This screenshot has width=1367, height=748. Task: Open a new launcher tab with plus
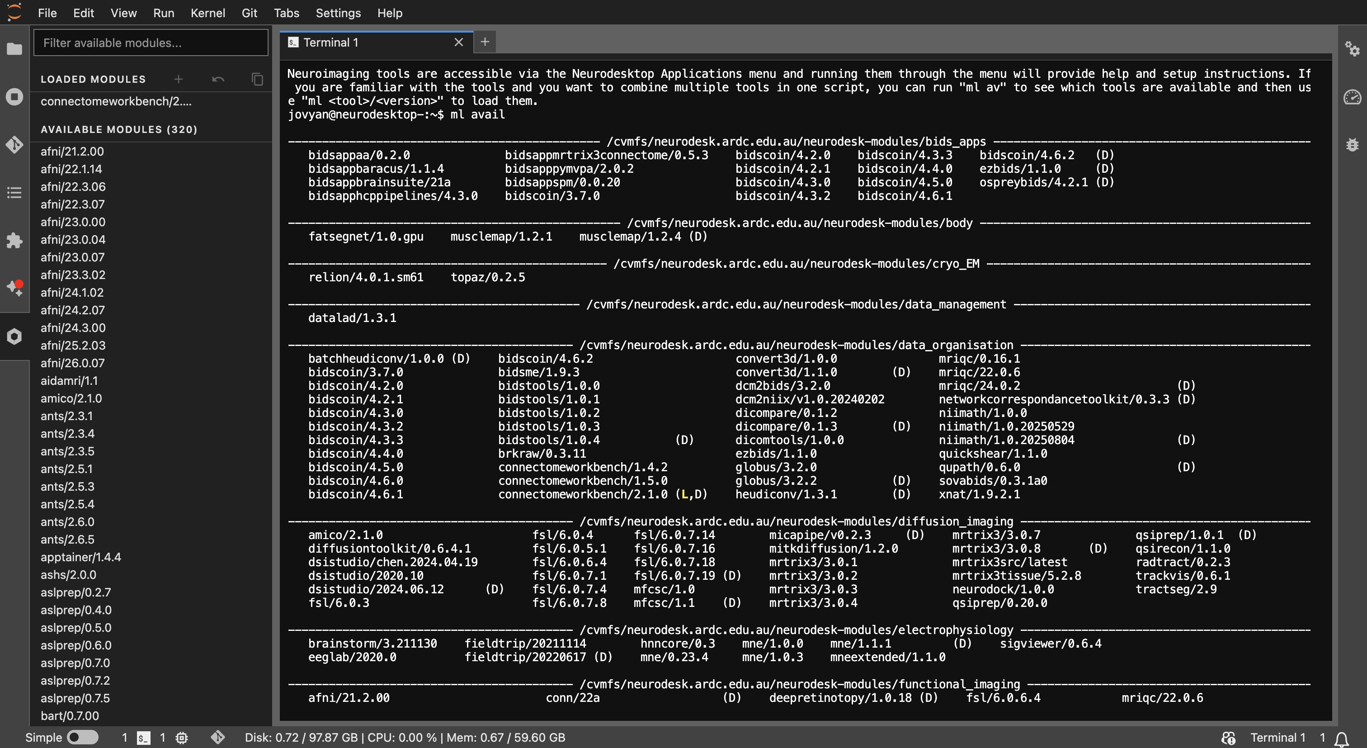(x=485, y=42)
